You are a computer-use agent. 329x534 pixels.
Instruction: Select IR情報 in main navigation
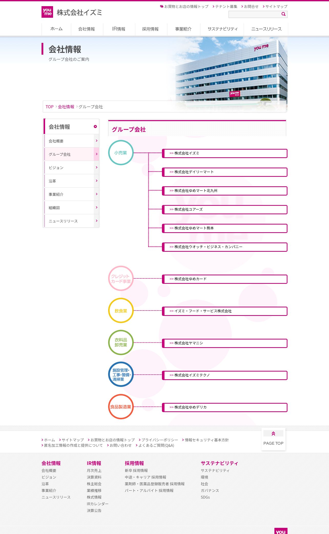(x=119, y=29)
